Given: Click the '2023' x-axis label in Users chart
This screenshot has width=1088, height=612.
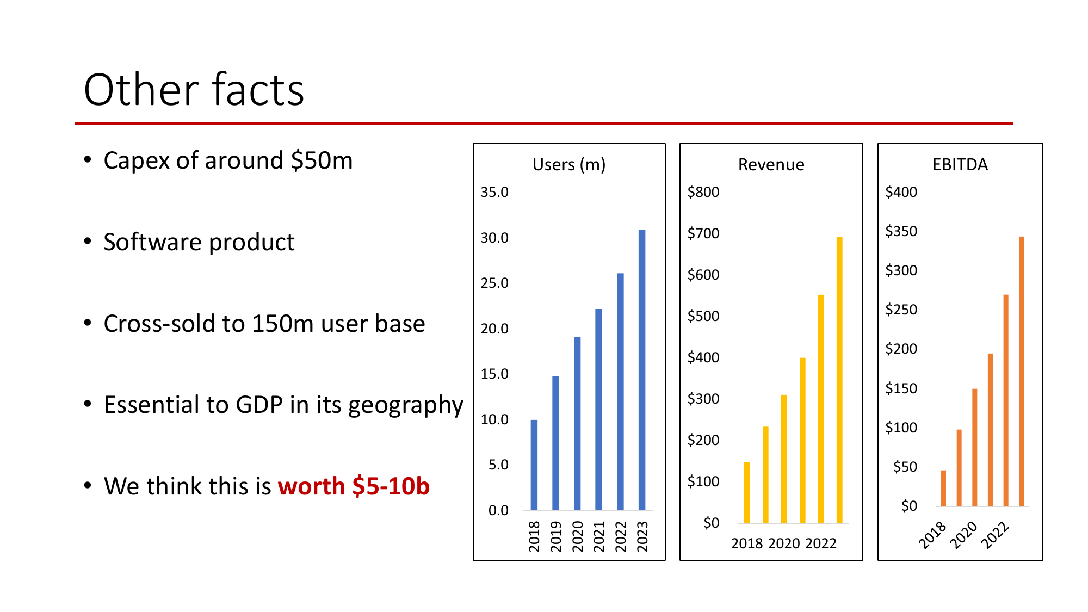Looking at the screenshot, I should click(642, 536).
